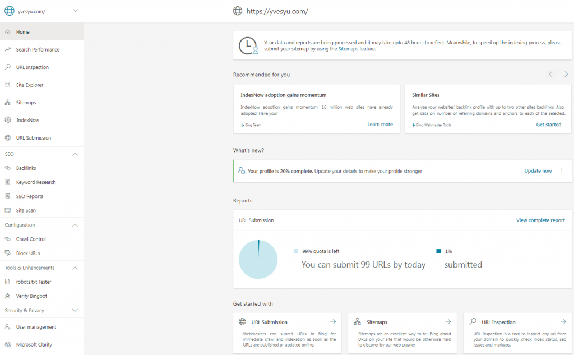Click the URL submission quota pie chart

coord(258,260)
